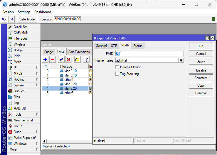Toggle the Safe Mode button

[x=27, y=19]
